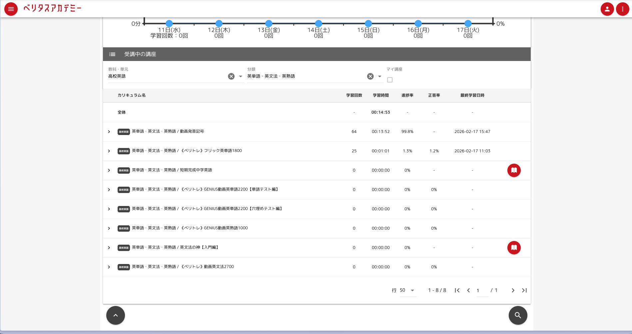This screenshot has width=632, height=334.
Task: Open the 分類 dropdown arrow
Action: 379,77
